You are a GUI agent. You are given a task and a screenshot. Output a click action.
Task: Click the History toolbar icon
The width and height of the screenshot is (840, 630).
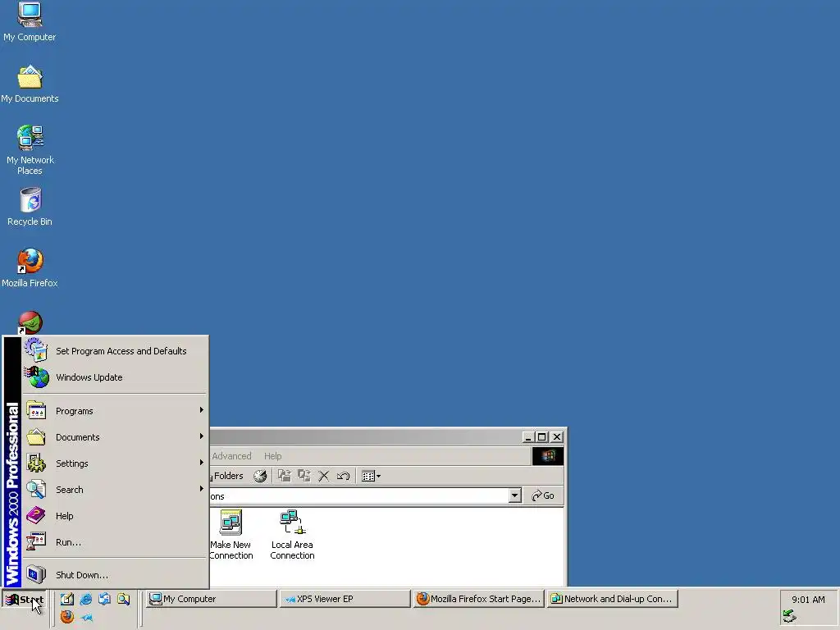[260, 476]
